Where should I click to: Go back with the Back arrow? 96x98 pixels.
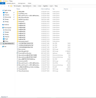(2, 6)
